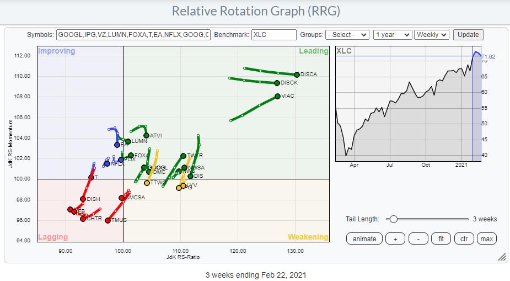Click the Update button

(x=468, y=35)
